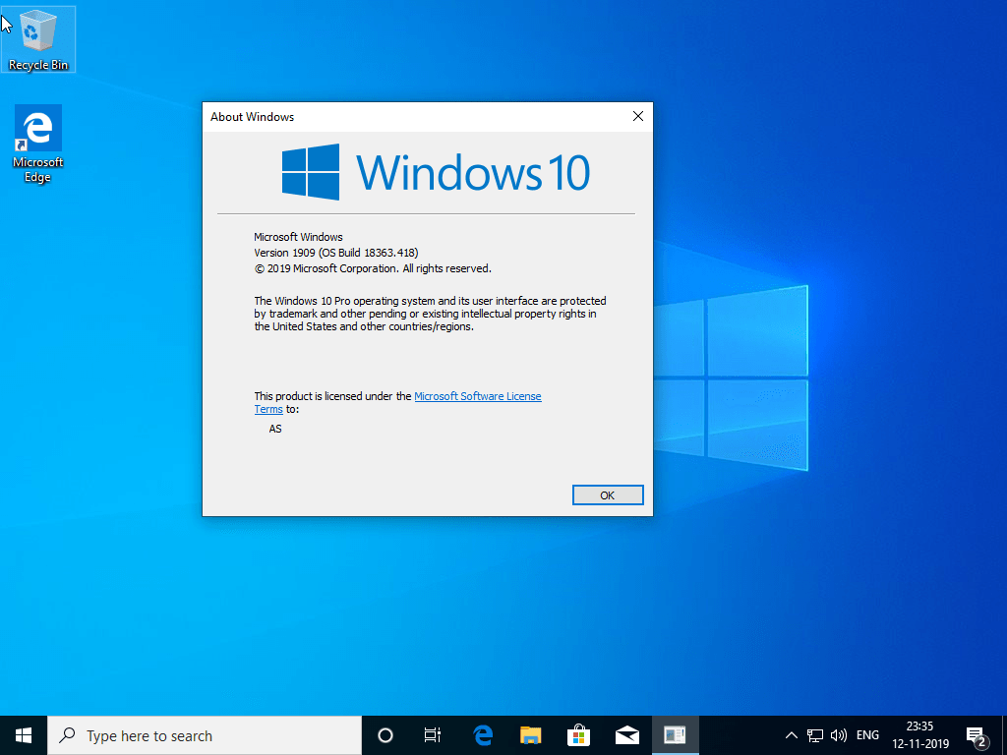Launch Microsoft Edge from the taskbar

(482, 735)
